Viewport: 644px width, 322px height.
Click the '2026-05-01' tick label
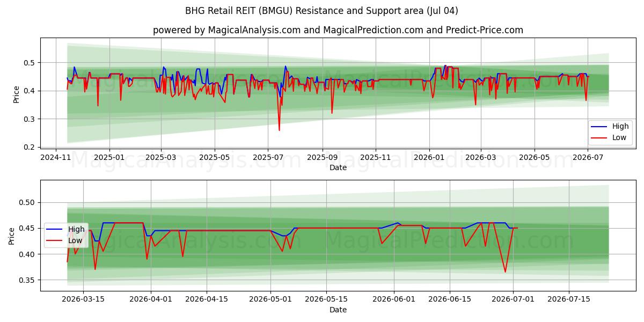pos(271,299)
